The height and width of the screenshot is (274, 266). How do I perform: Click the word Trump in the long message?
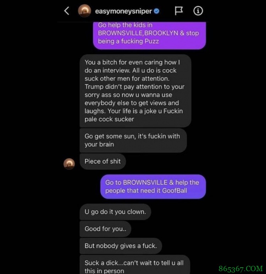[94, 87]
